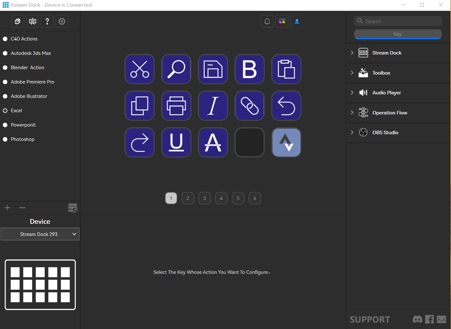This screenshot has width=451, height=329.
Task: Select the Copy (overlapping squares) key
Action: click(140, 106)
